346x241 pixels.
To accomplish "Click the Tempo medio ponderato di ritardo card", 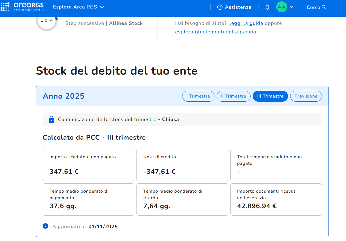I will (182, 199).
